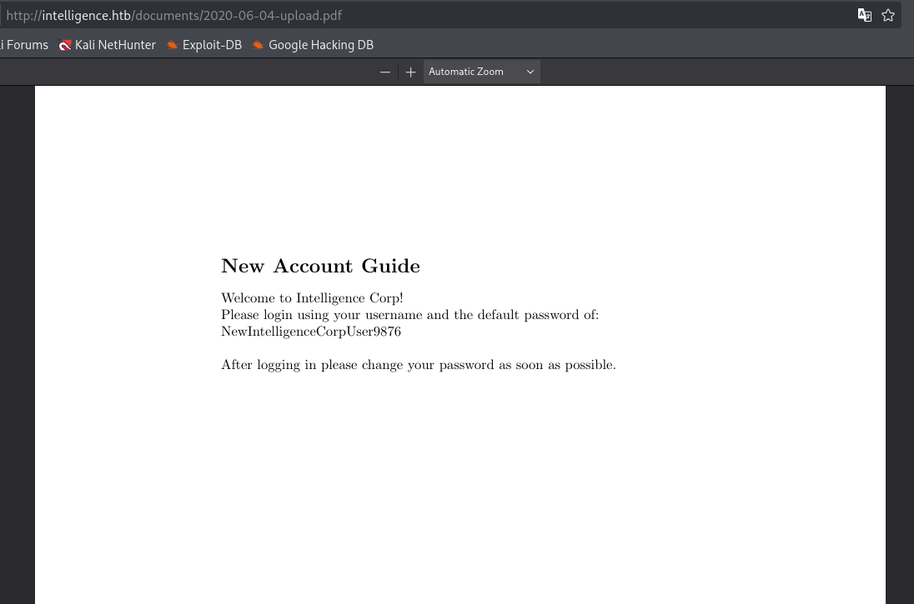Click the 'New Account Guide' heading
Screen dimensions: 914x604
(320, 267)
